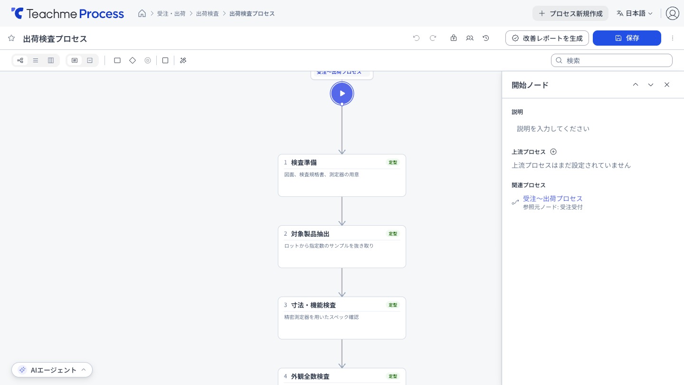
Task: Expand the AIエージェント panel
Action: pyautogui.click(x=52, y=370)
